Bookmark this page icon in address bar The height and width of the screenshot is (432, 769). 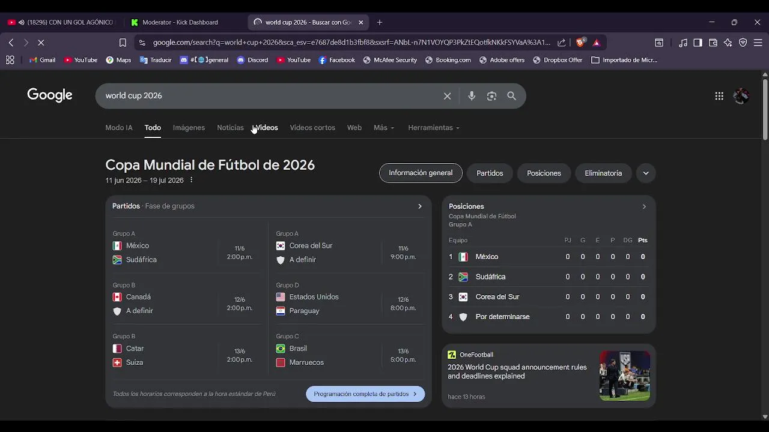pyautogui.click(x=123, y=43)
